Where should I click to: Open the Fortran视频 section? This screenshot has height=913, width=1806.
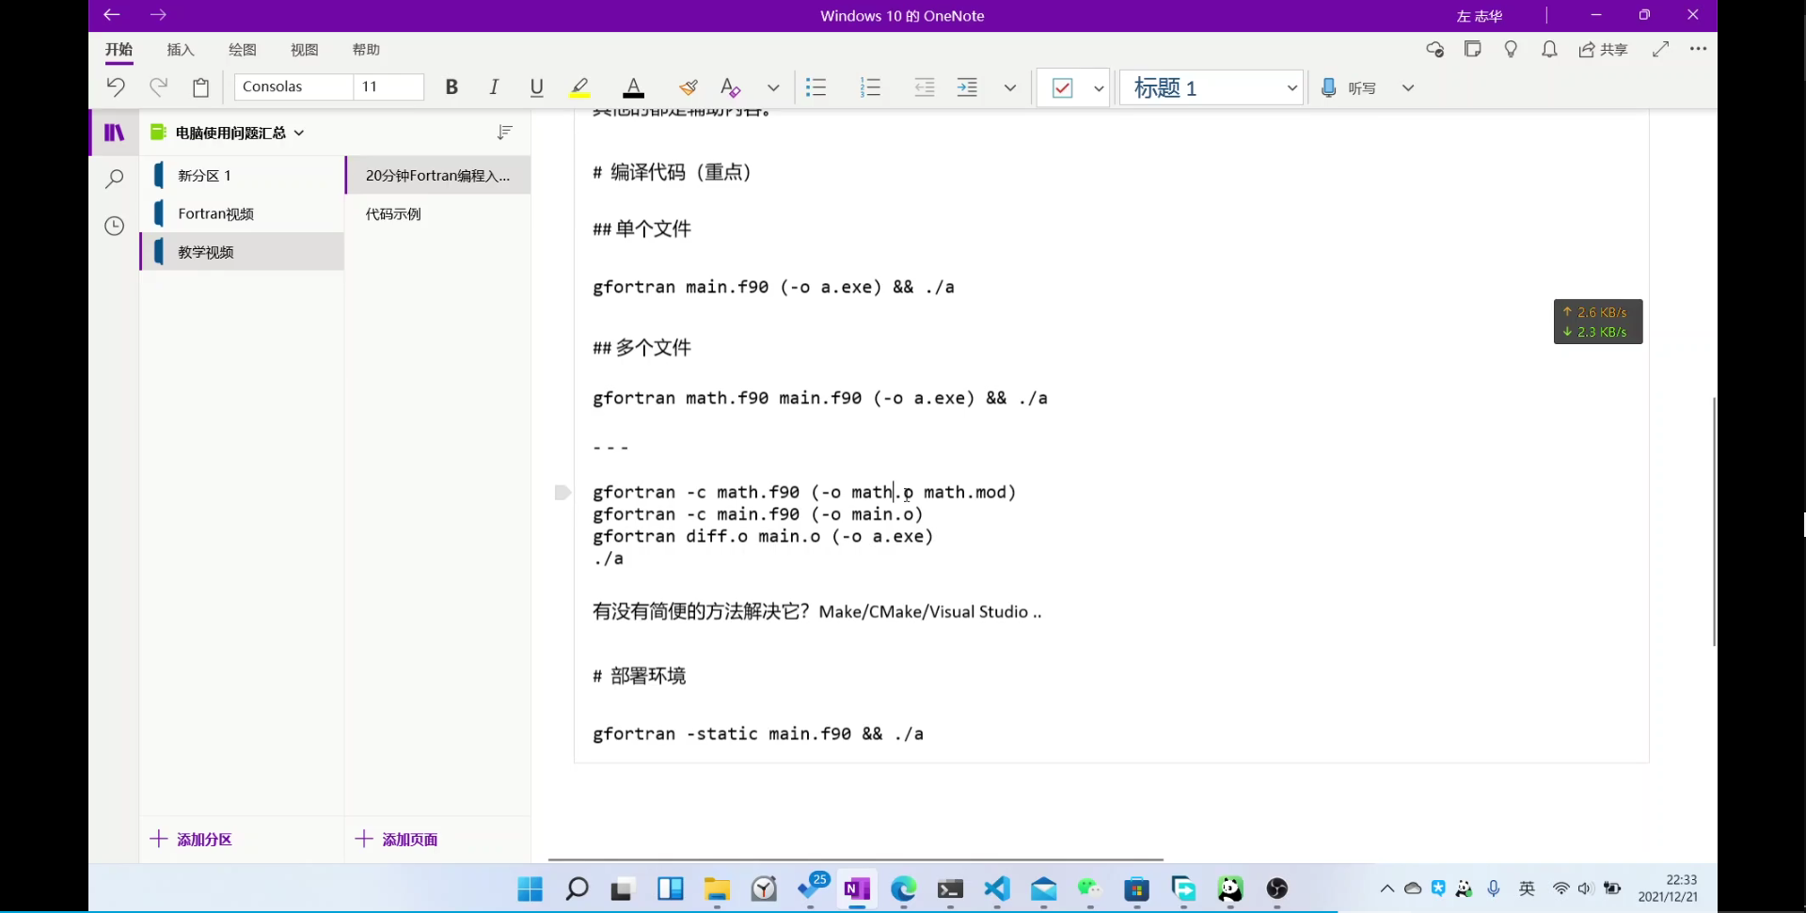tap(242, 214)
